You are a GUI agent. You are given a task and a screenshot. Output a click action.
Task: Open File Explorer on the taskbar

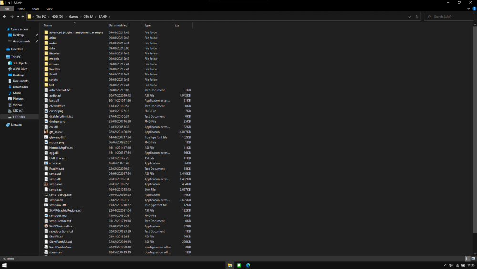tap(230, 265)
